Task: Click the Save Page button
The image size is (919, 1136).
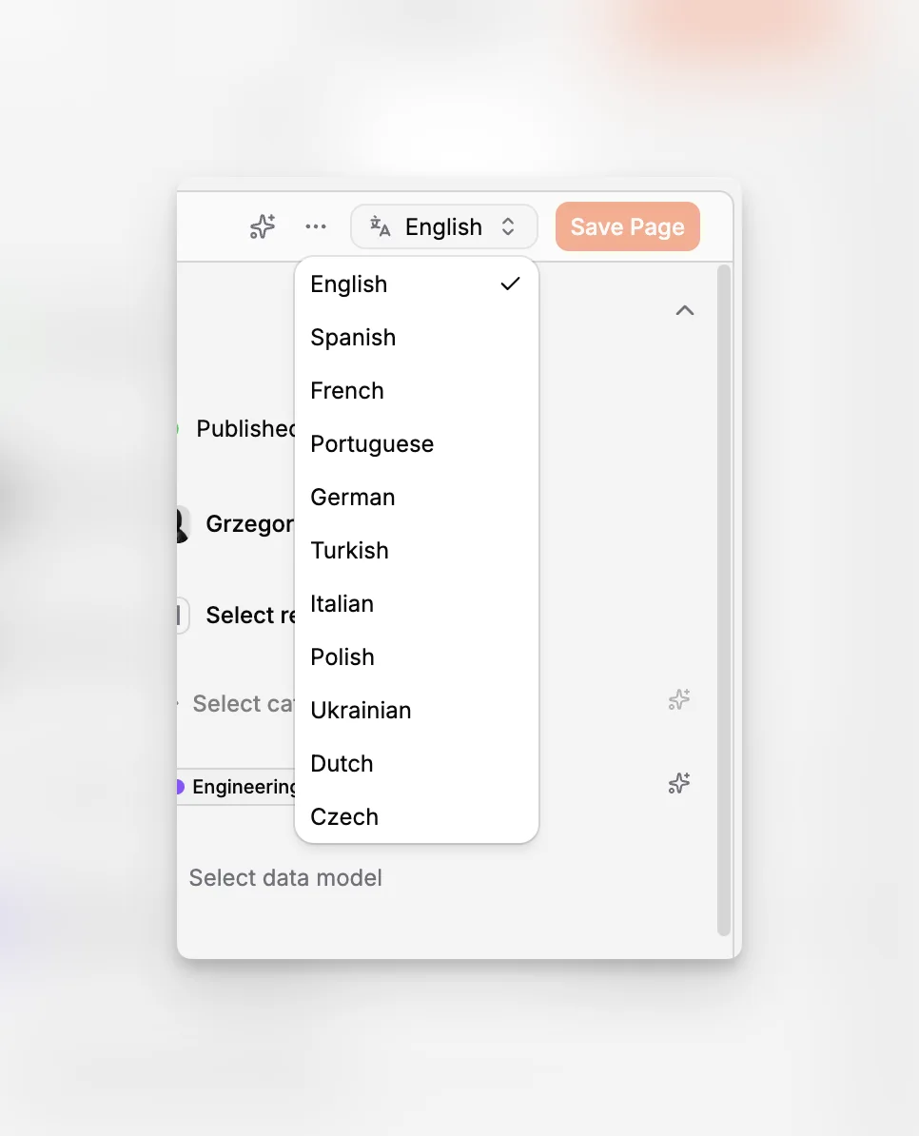Action: click(627, 226)
